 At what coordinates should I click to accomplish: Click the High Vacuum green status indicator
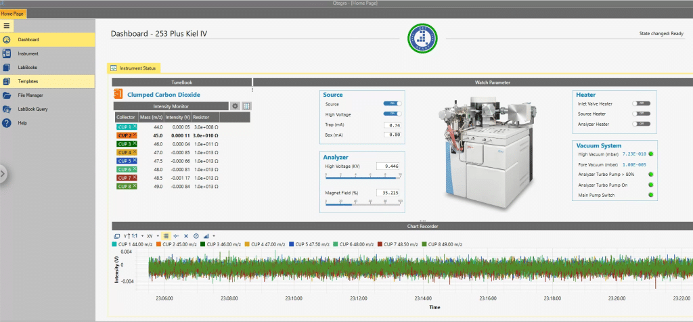(x=650, y=154)
